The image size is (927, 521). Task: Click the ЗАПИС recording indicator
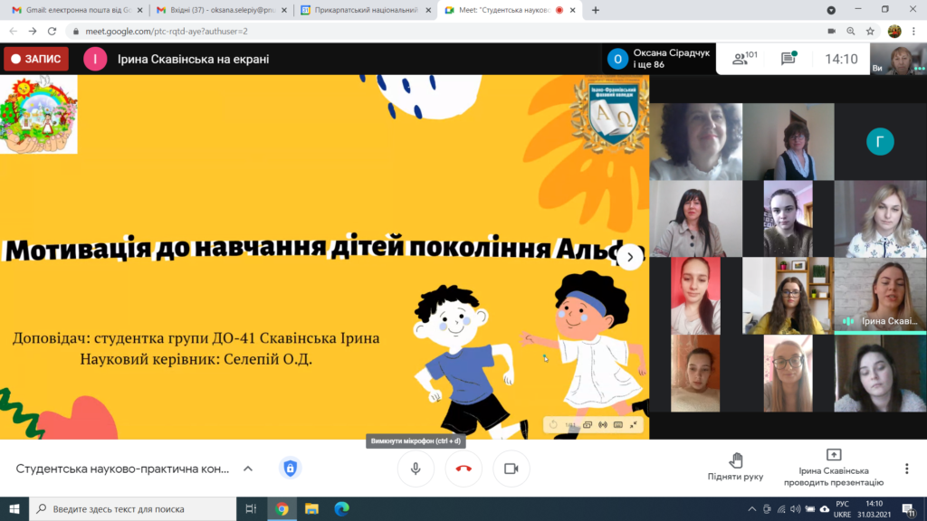36,59
